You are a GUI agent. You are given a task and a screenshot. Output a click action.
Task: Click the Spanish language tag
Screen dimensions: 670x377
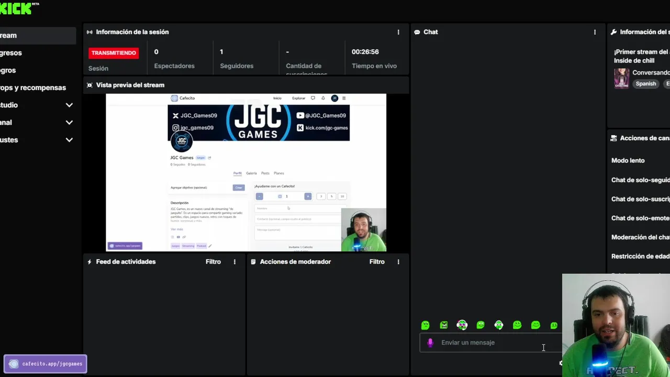[645, 84]
